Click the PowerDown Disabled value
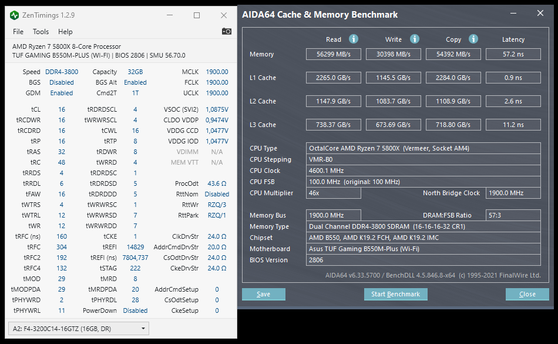558x344 pixels. point(135,310)
